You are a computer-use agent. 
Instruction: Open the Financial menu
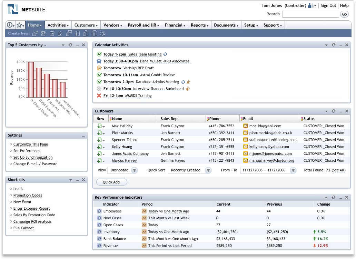(175, 25)
